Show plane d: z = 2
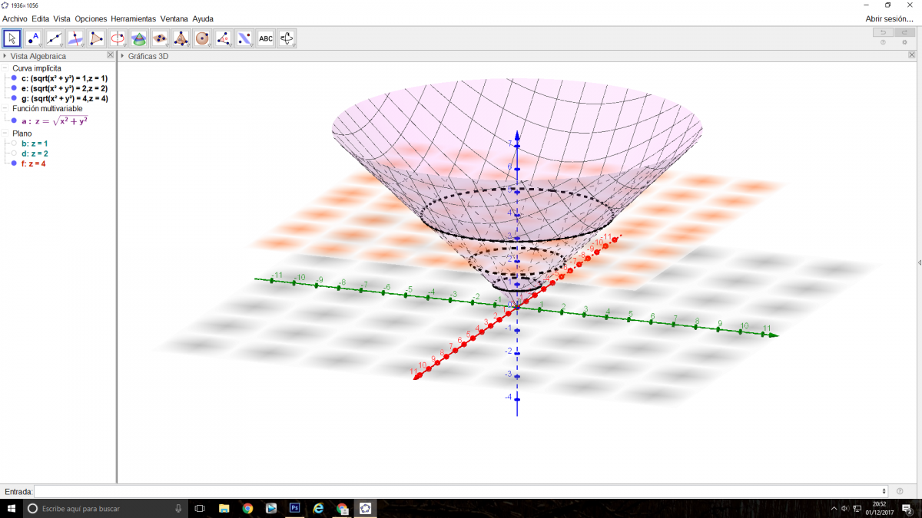This screenshot has width=922, height=518. pos(14,153)
